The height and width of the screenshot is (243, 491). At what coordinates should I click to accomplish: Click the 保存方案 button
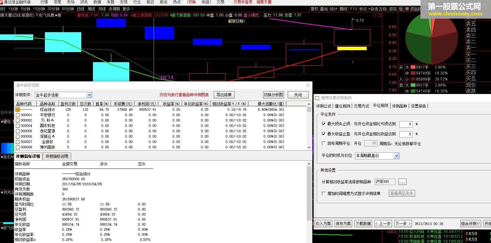point(343,223)
